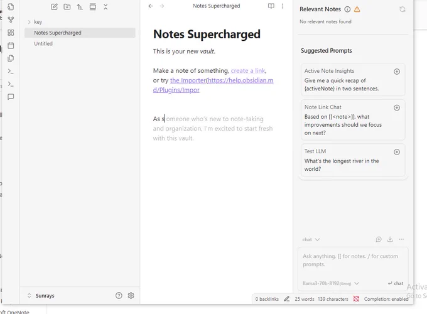Open 'the Importer' link

tap(188, 80)
